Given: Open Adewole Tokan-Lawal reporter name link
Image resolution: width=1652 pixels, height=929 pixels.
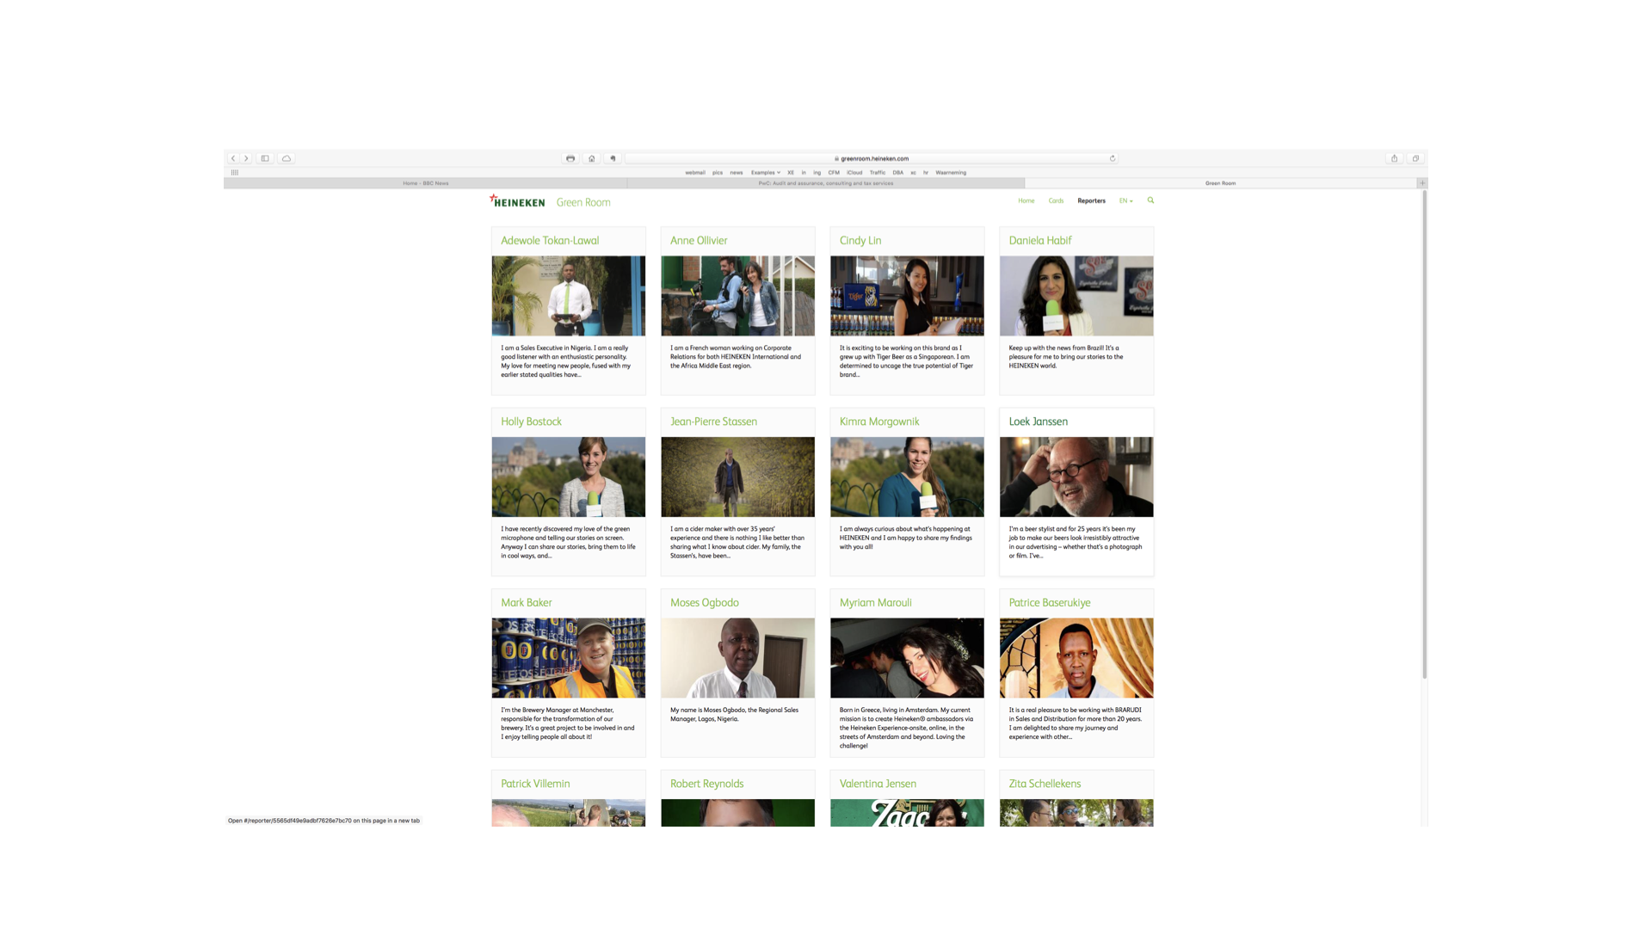Looking at the screenshot, I should pyautogui.click(x=550, y=241).
